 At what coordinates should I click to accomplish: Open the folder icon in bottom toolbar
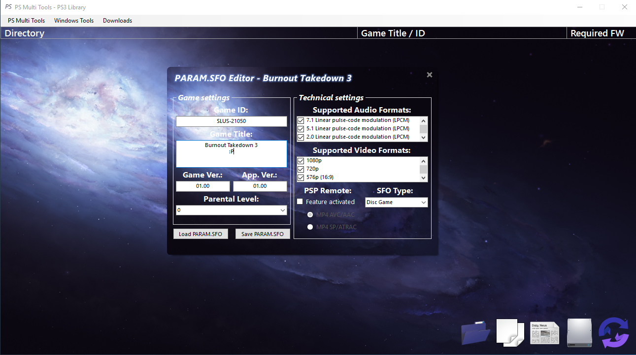(x=475, y=332)
